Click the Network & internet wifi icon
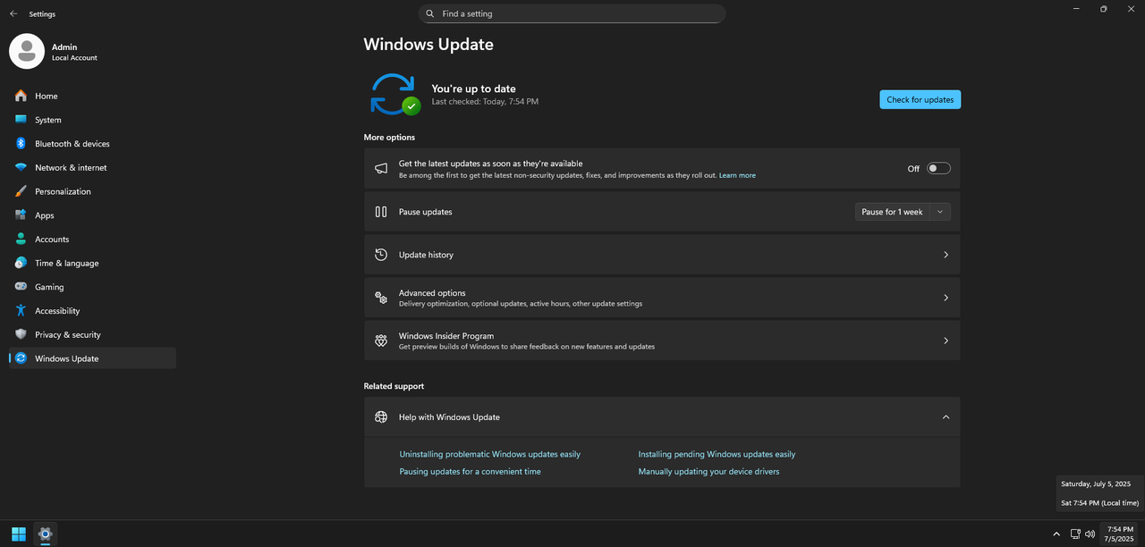The height and width of the screenshot is (547, 1145). tap(21, 167)
